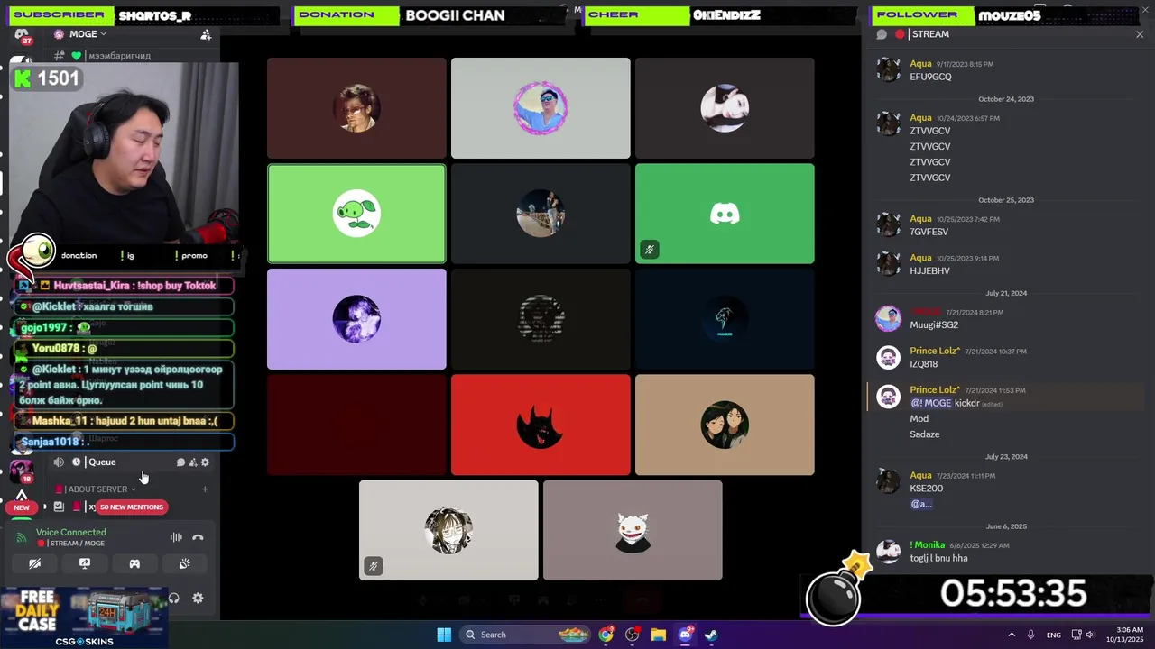This screenshot has height=649, width=1155.
Task: Jump to NEW unread servers
Action: (x=22, y=507)
